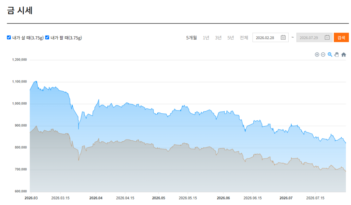Image resolution: width=351 pixels, height=205 pixels.
Task: Reset chart zoom with home icon
Action: [x=343, y=54]
